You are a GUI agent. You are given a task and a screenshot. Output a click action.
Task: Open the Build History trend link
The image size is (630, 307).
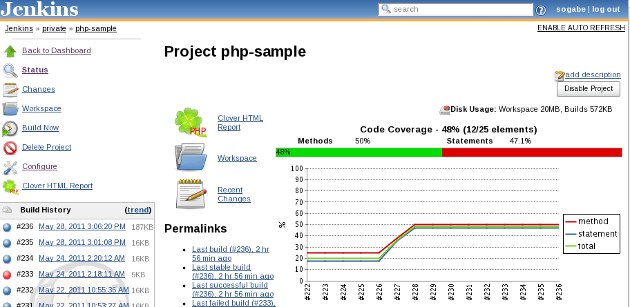click(138, 210)
